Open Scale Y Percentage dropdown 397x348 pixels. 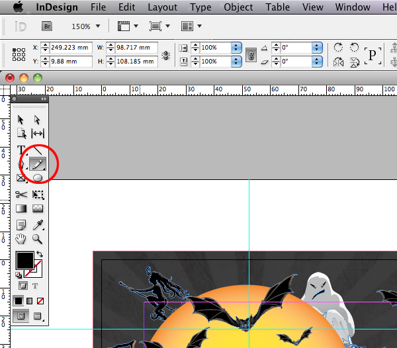[x=236, y=62]
